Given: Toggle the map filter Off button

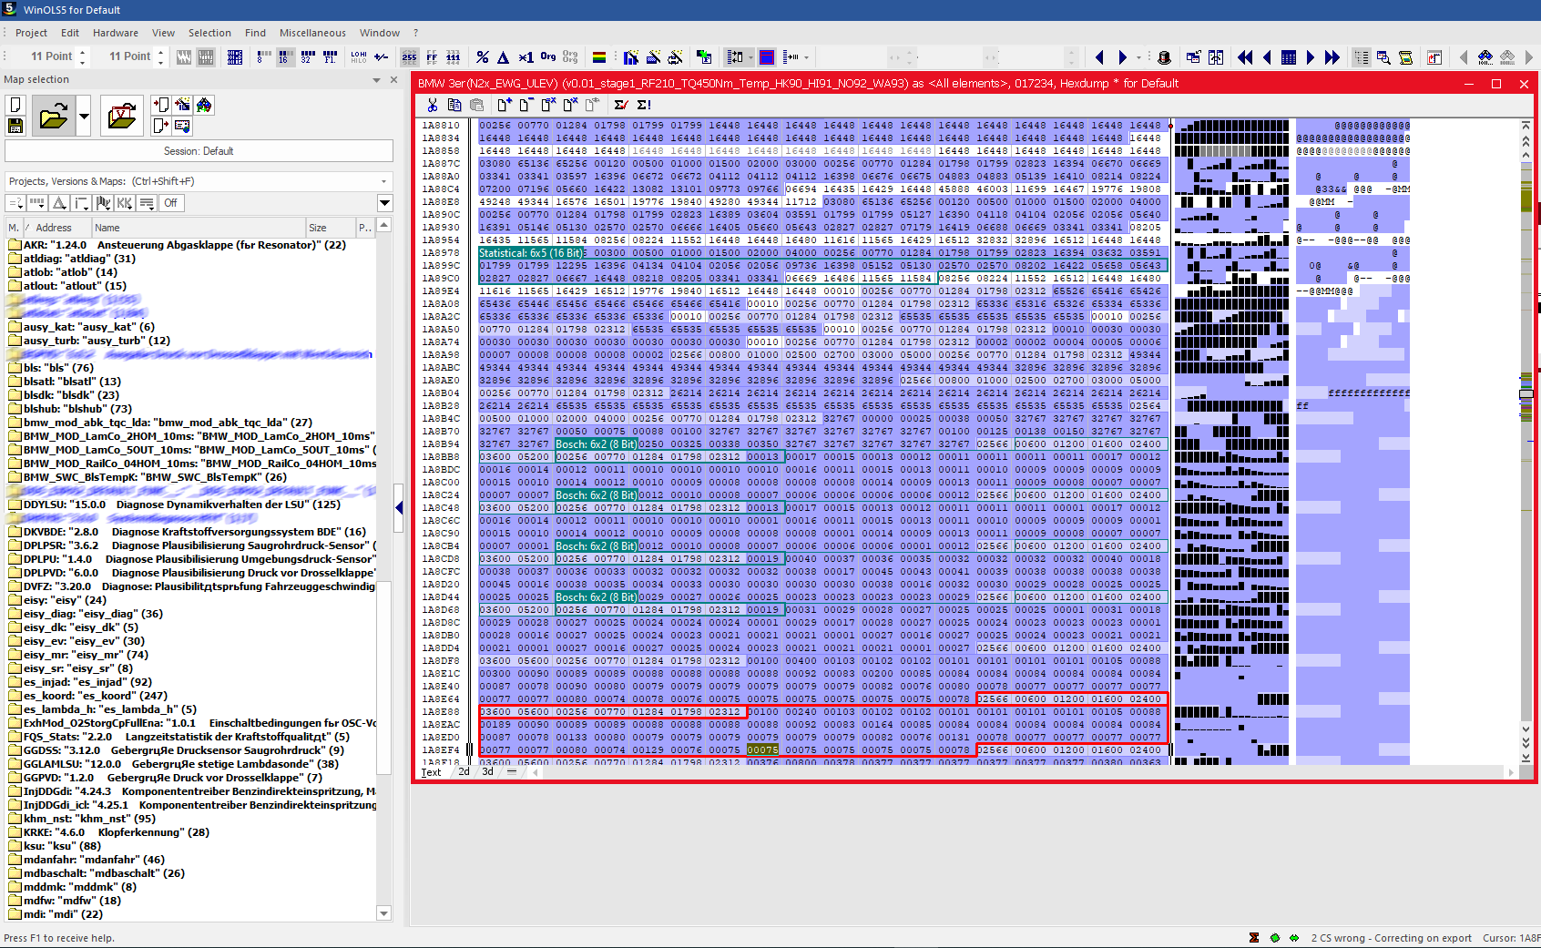Looking at the screenshot, I should pyautogui.click(x=170, y=203).
